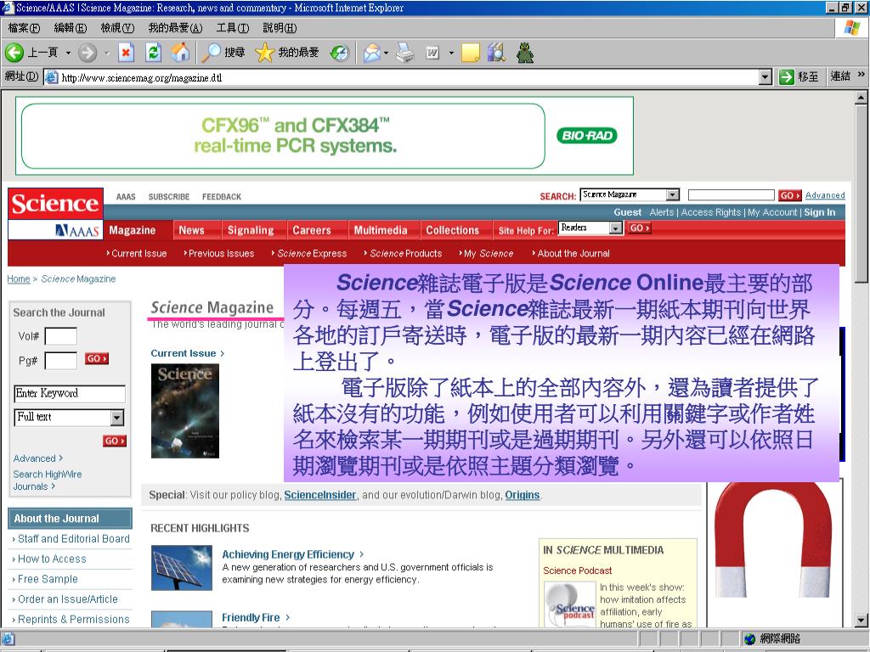This screenshot has height=652, width=870.
Task: Click the IE page icon in the address bar
Action: (x=51, y=77)
